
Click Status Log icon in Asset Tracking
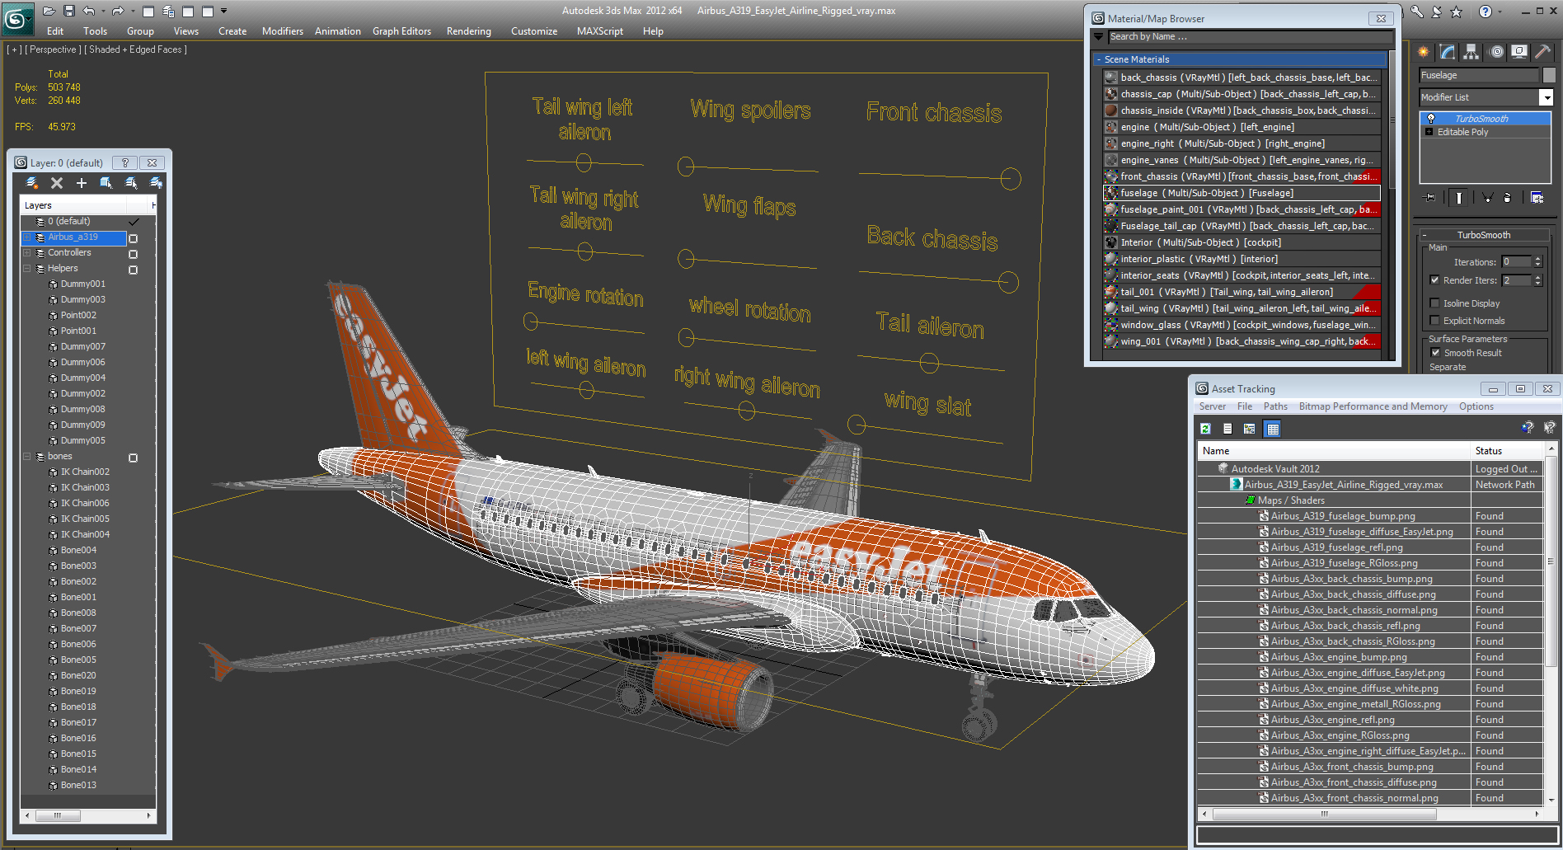1227,429
